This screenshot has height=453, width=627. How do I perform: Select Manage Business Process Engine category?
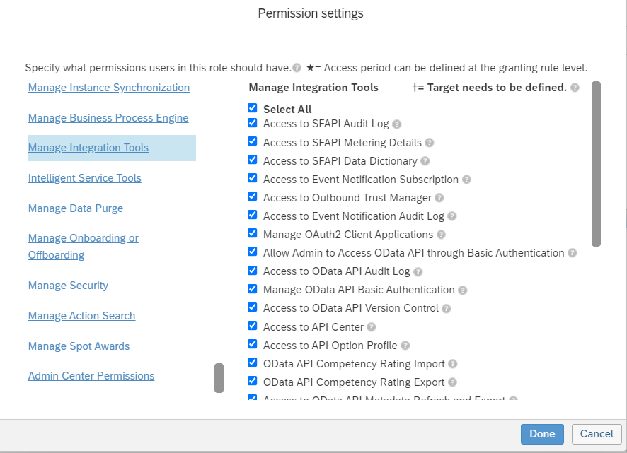point(108,118)
